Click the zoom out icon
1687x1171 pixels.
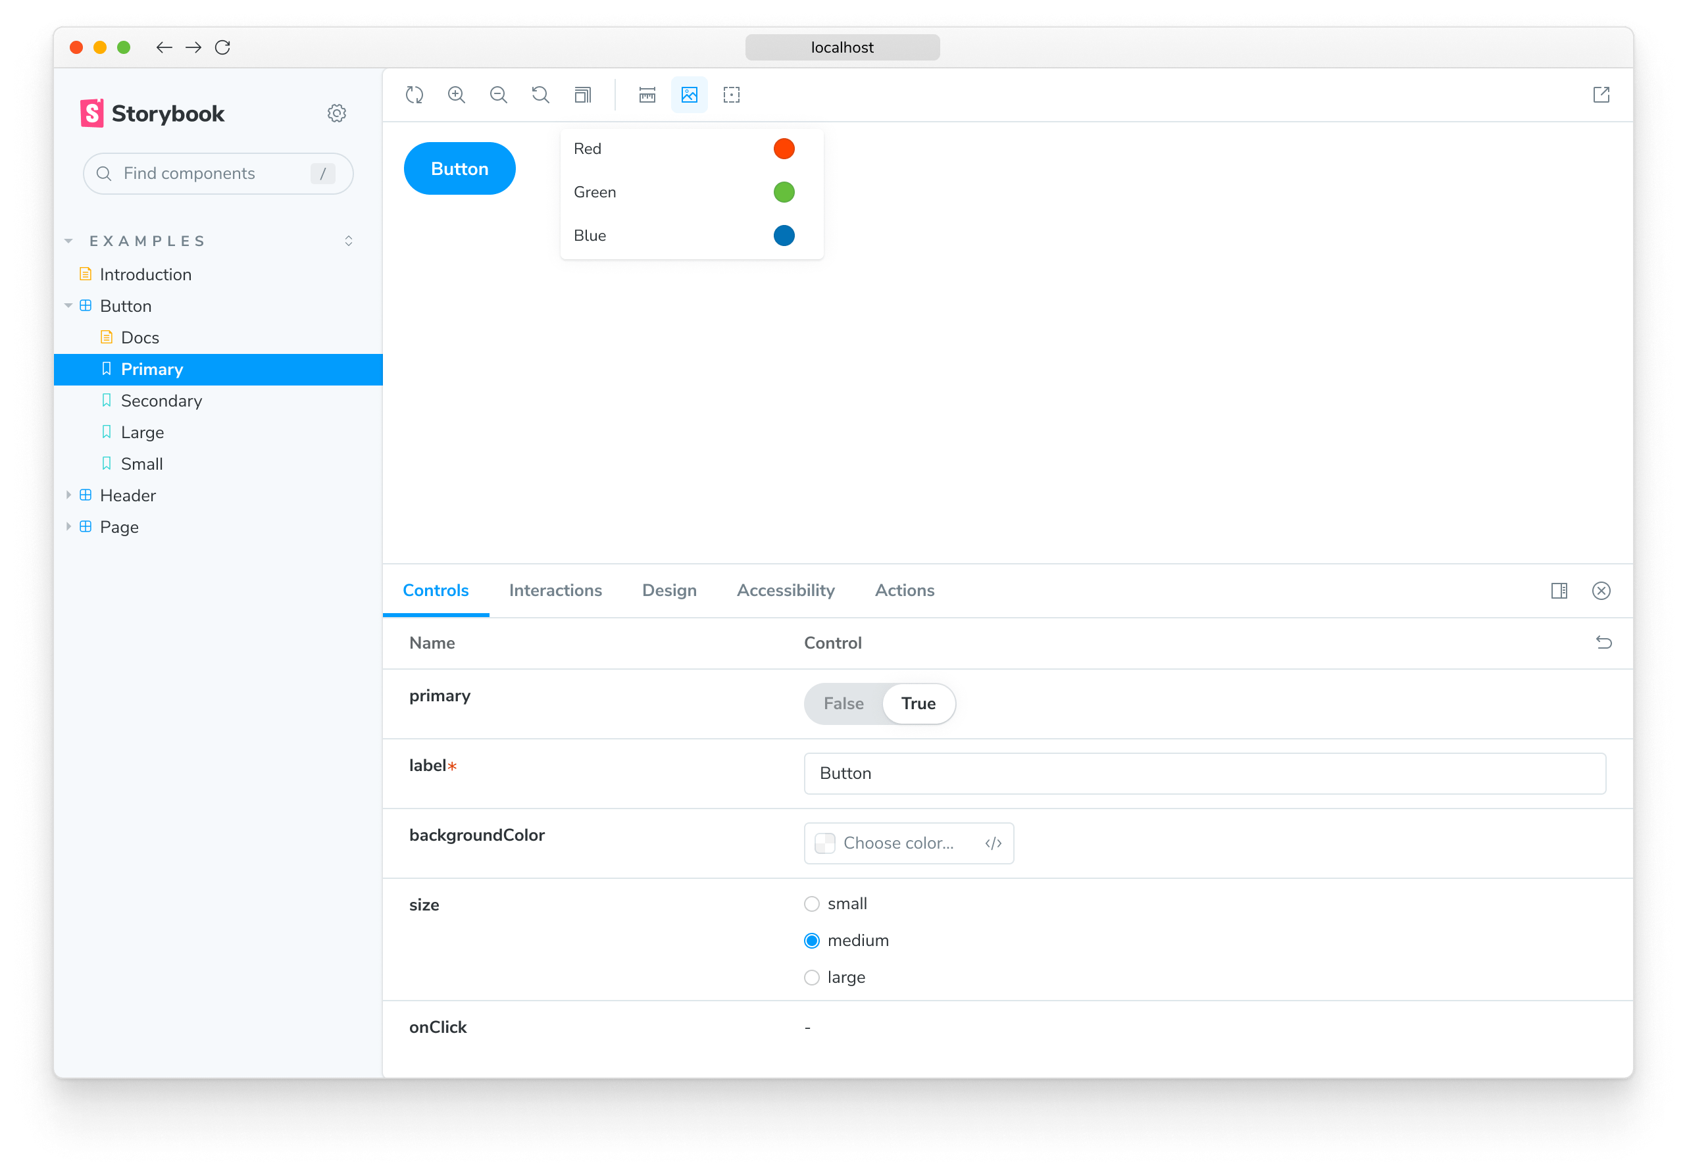point(497,93)
